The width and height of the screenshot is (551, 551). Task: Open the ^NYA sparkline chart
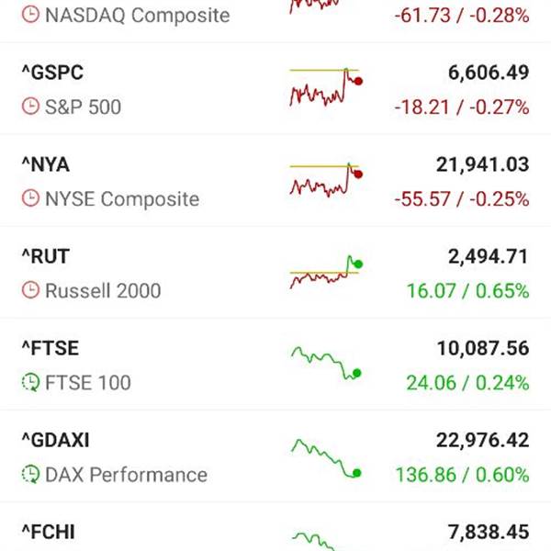tap(325, 179)
